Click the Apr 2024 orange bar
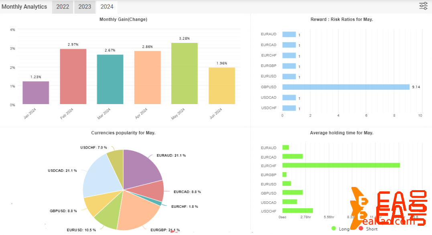The height and width of the screenshot is (235, 432). click(x=147, y=78)
